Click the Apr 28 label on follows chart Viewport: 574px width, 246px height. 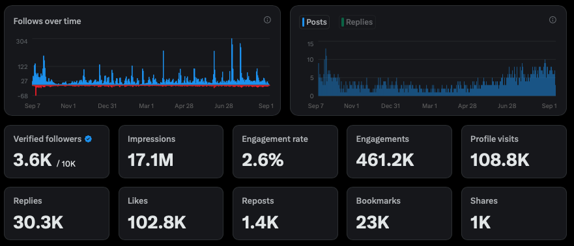coord(184,106)
